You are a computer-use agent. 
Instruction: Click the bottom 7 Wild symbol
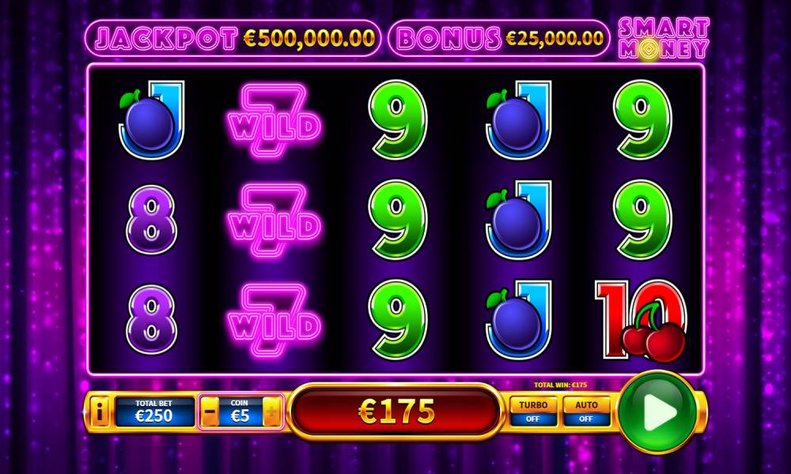(x=274, y=321)
